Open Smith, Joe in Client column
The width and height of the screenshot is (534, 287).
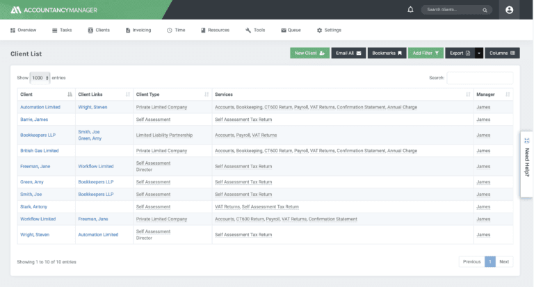pyautogui.click(x=31, y=195)
